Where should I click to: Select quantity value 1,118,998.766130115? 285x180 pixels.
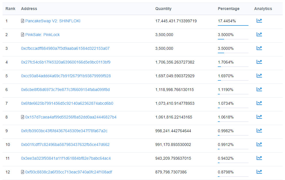point(174,90)
